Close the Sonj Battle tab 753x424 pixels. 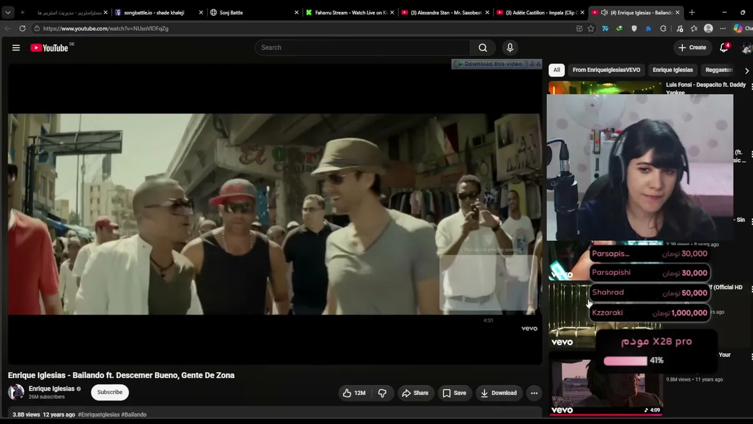coord(296,12)
